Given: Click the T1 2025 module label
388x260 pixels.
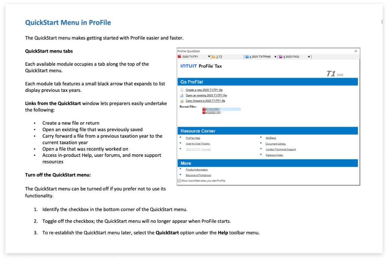Looking at the screenshot, I should click(334, 74).
